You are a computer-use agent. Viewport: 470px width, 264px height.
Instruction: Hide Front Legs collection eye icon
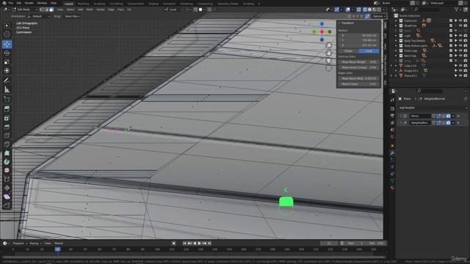[460, 51]
